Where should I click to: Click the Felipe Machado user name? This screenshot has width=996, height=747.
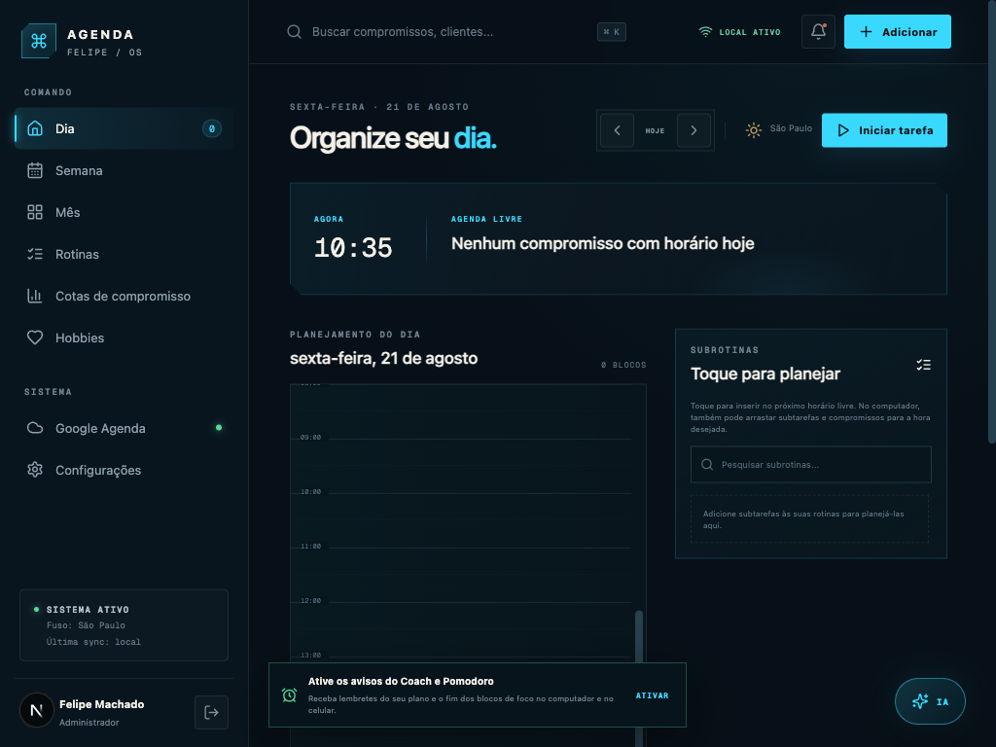click(101, 704)
